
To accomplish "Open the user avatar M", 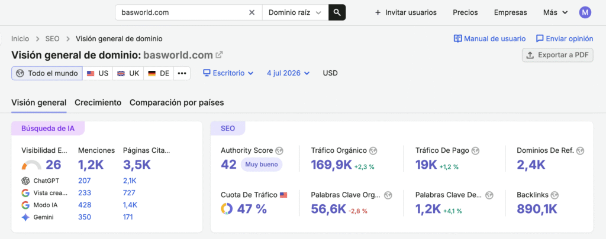I will tap(585, 12).
